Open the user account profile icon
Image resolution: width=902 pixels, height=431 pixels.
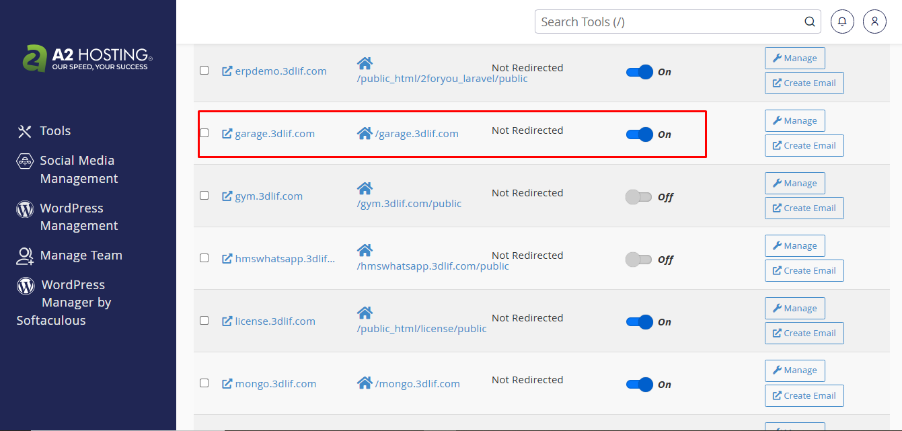click(x=874, y=22)
